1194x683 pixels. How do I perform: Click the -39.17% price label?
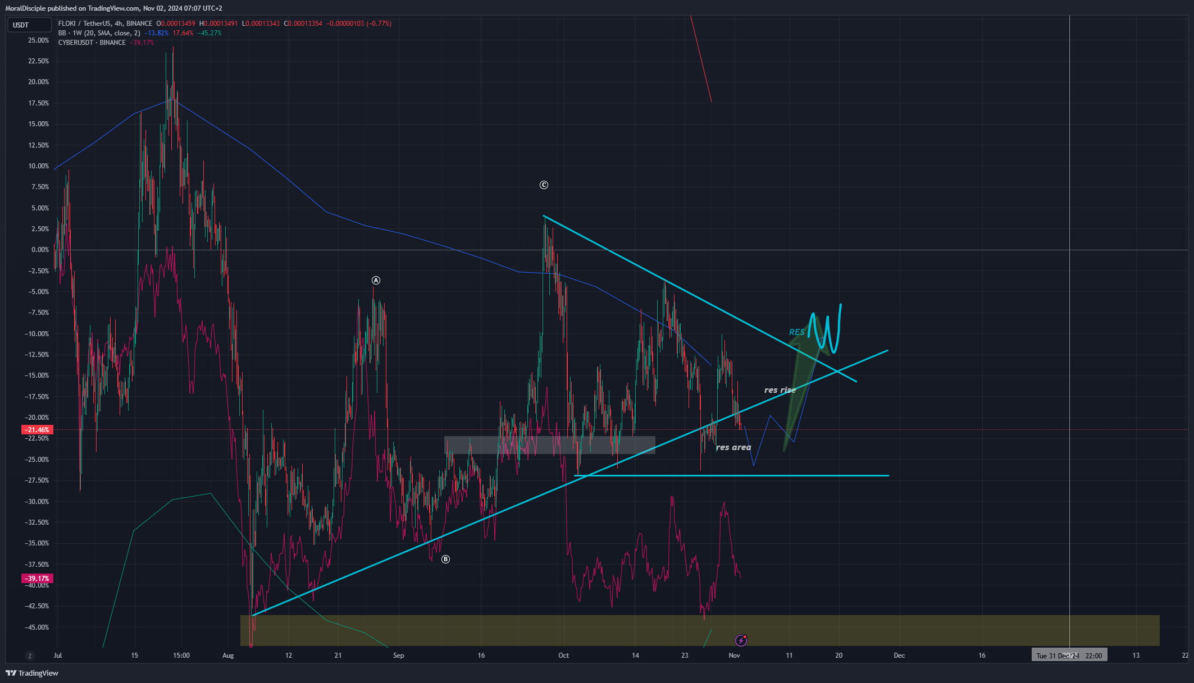[37, 579]
